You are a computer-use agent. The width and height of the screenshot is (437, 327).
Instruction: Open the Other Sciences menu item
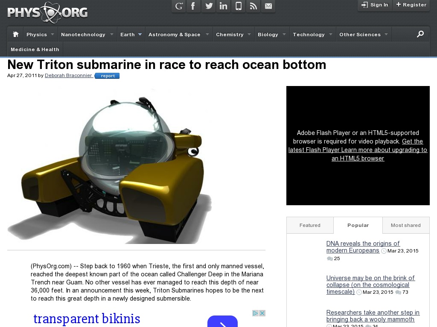coord(360,34)
